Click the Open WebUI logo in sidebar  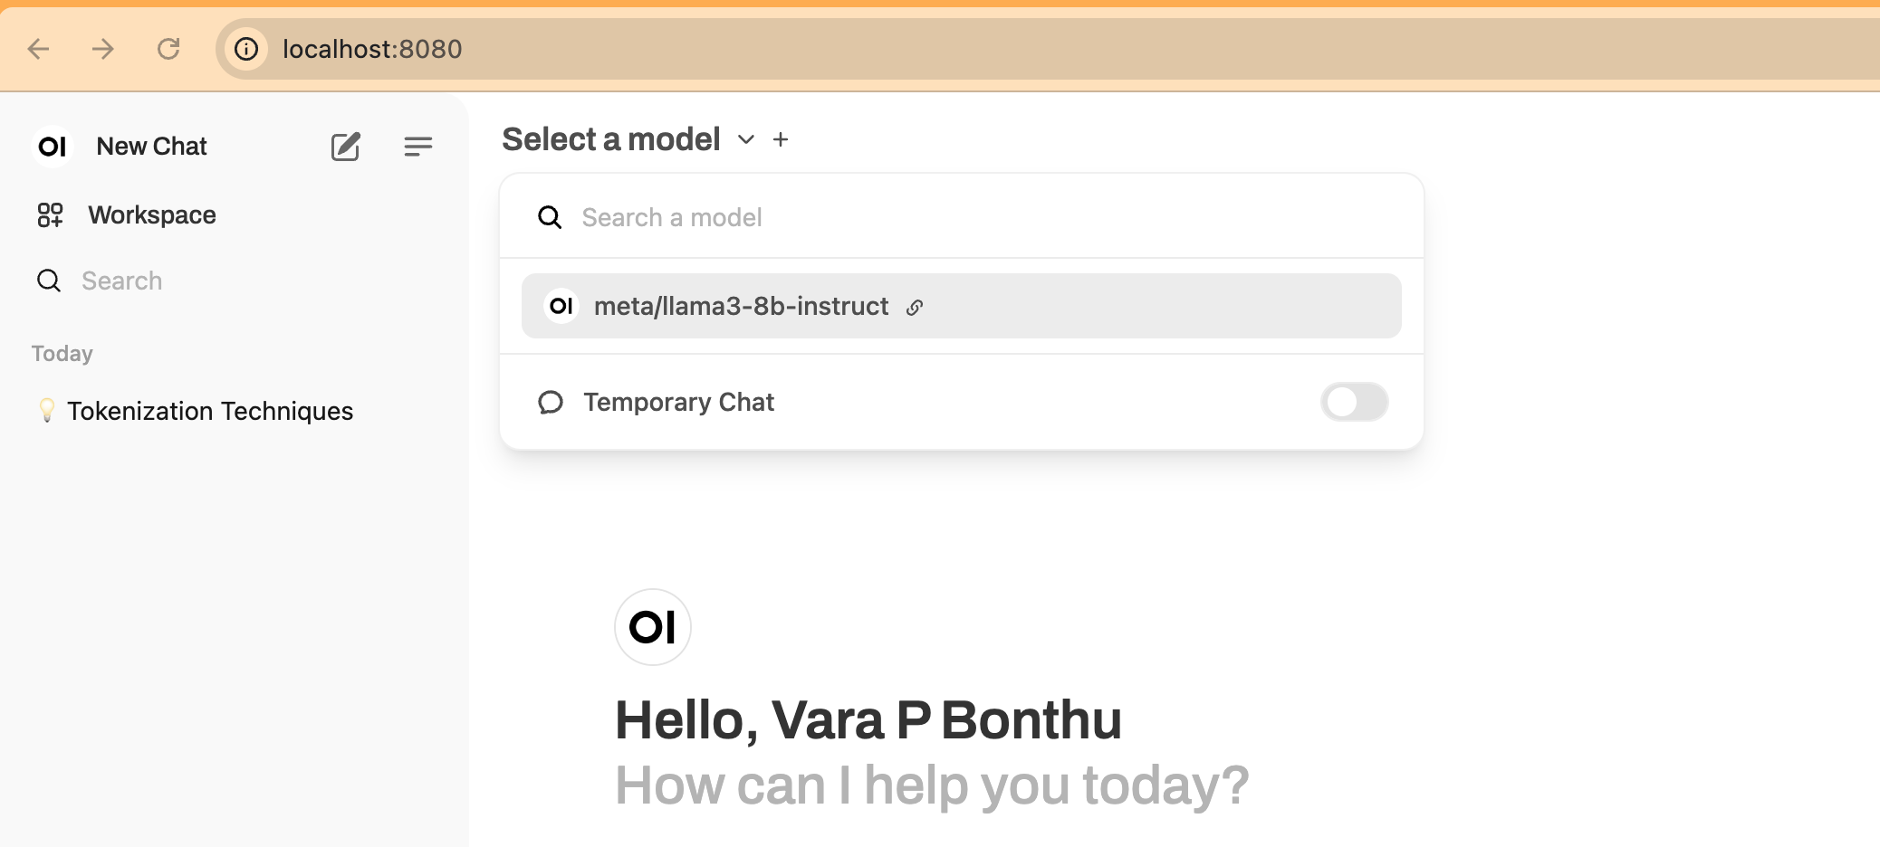[x=53, y=147]
